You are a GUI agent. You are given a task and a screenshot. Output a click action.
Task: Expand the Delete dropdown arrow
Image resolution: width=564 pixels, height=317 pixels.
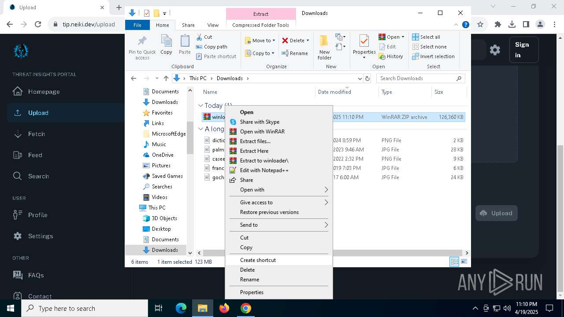308,41
